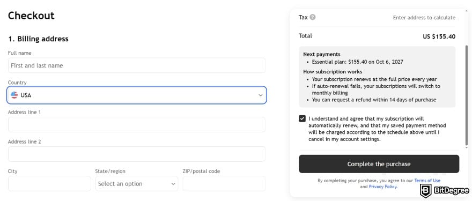Click 'Essential plan: $155.40 on Oct 6, 2027' line
The width and height of the screenshot is (472, 201).
coord(357,62)
